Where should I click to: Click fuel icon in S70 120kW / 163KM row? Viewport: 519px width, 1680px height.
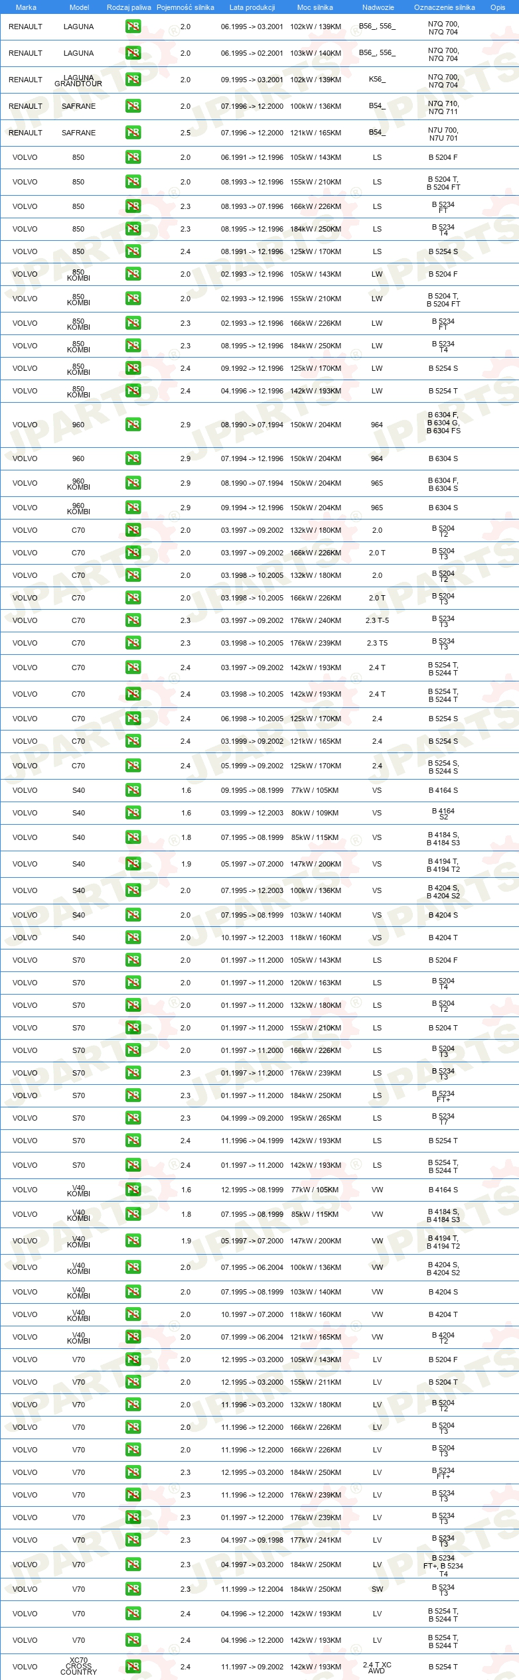pyautogui.click(x=133, y=983)
